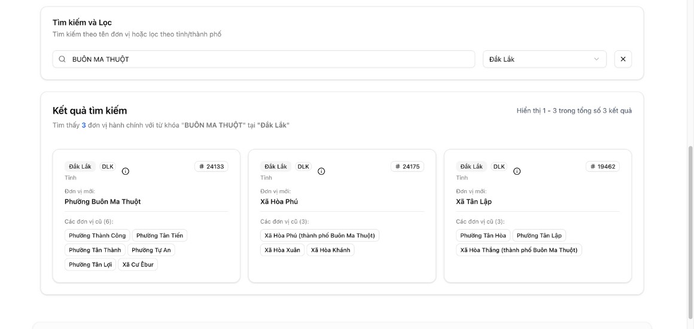The height and width of the screenshot is (329, 694).
Task: Open info icon on Xã Tân Lập card
Action: [517, 171]
